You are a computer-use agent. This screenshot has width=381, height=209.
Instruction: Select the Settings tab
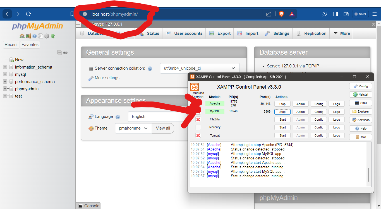(x=277, y=33)
